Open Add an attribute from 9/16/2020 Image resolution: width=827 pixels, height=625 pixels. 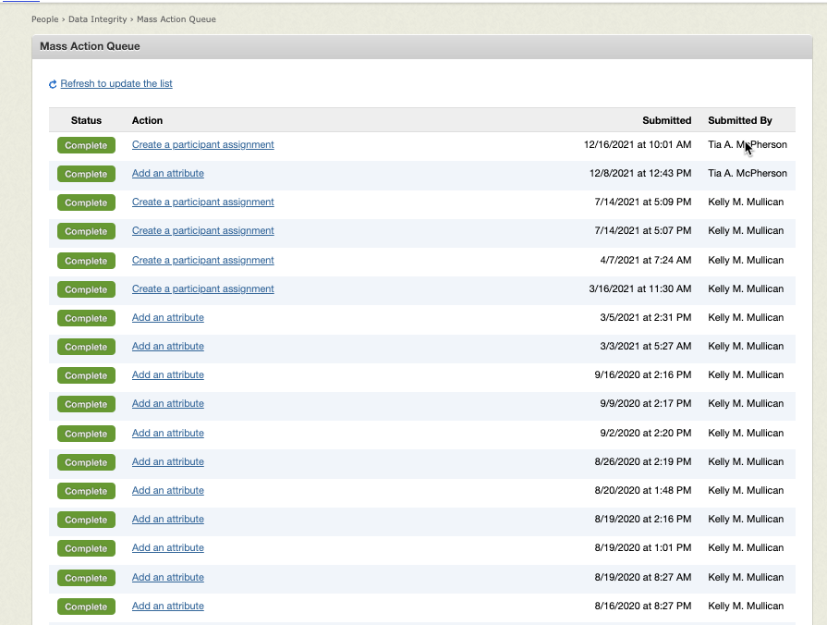[x=168, y=374]
